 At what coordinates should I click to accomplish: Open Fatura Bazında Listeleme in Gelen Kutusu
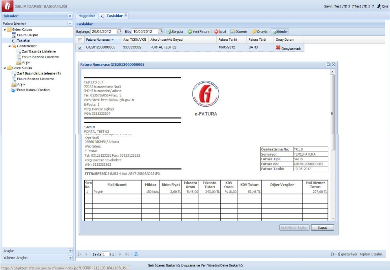point(35,79)
